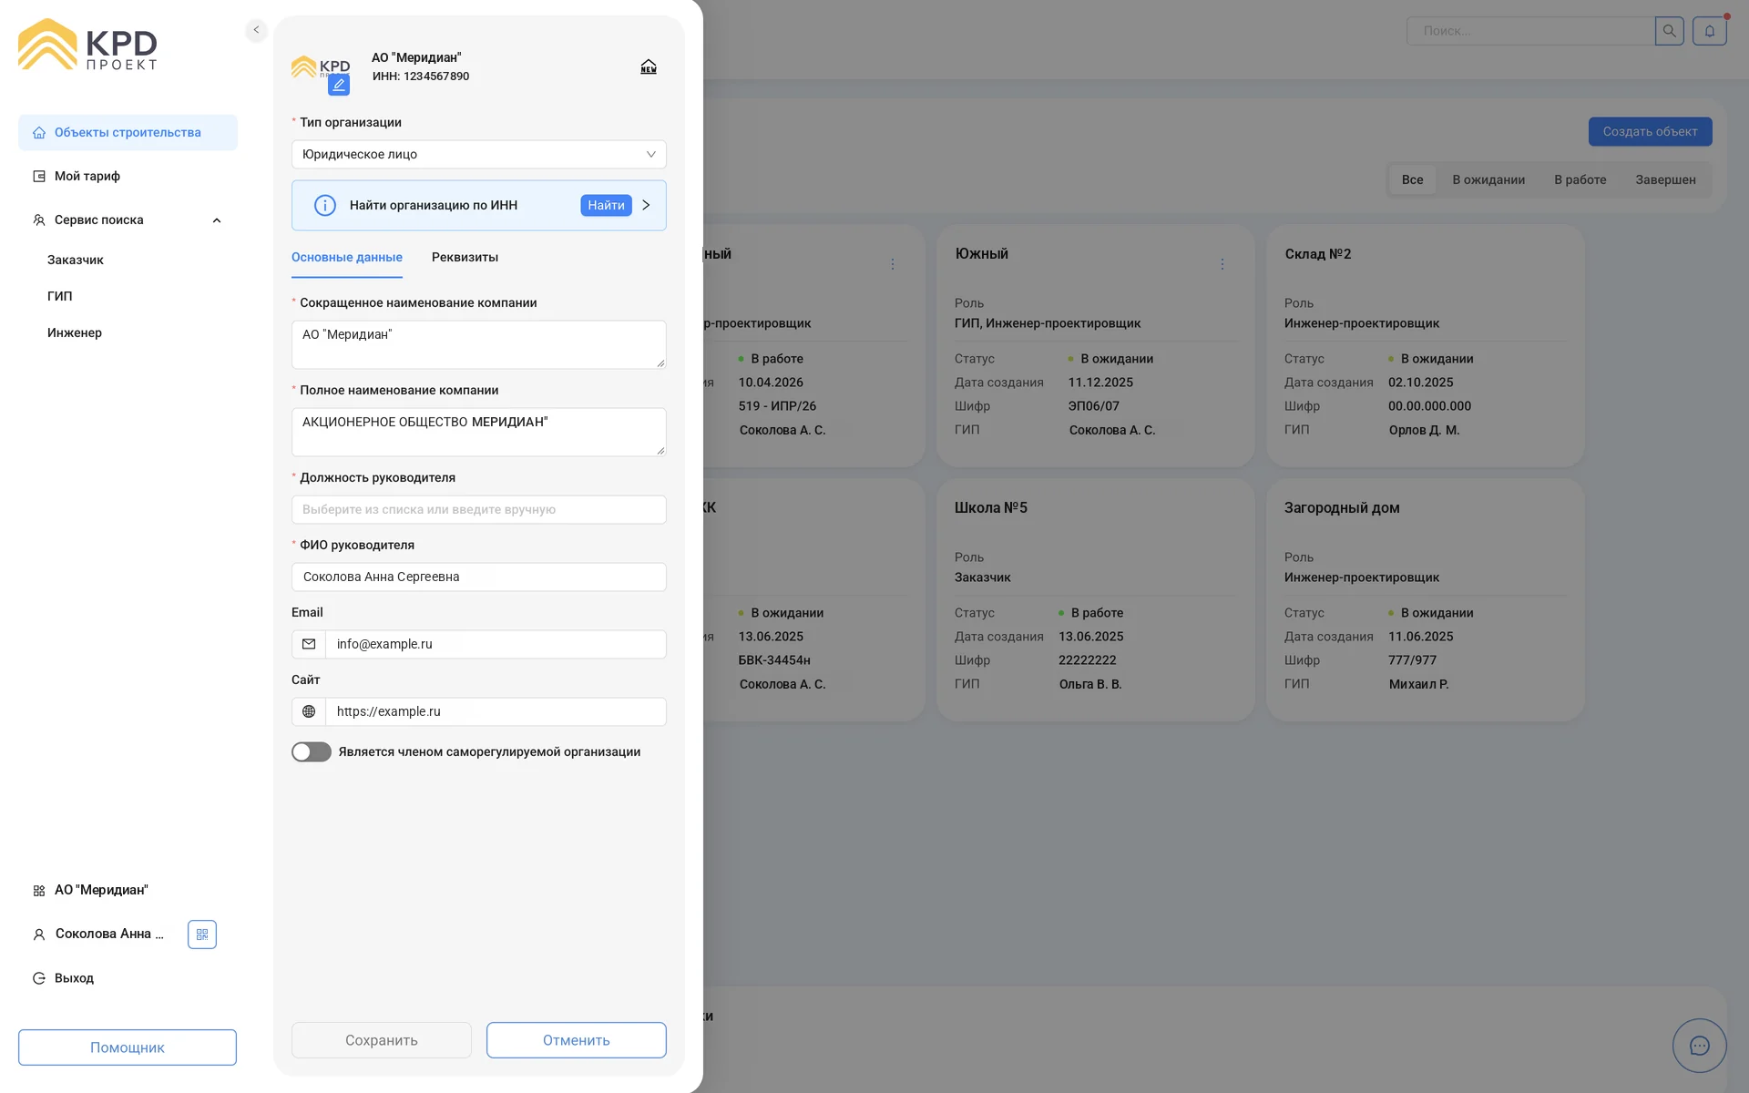Click the globe icon beside Сайт field

[309, 711]
